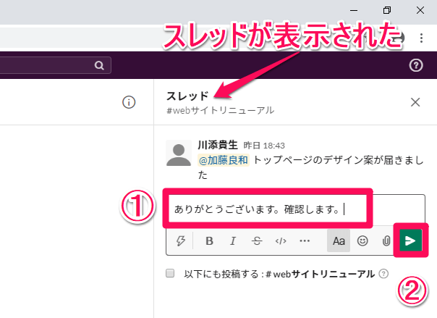437x318 pixels.
Task: Show channel details with the info icon
Action: 129,103
